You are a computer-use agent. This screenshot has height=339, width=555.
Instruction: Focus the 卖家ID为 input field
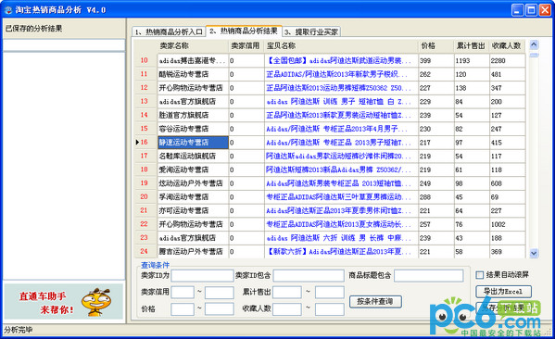[x=203, y=275]
